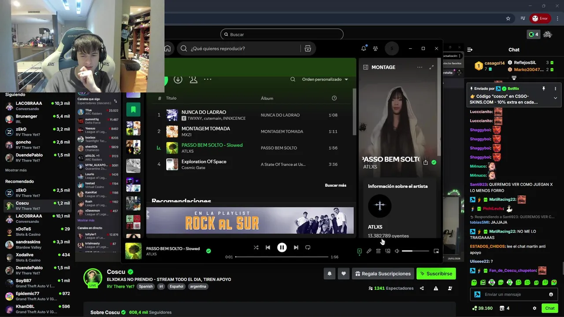Open goncho channel in sidebar
564x317 pixels.
tap(37, 144)
